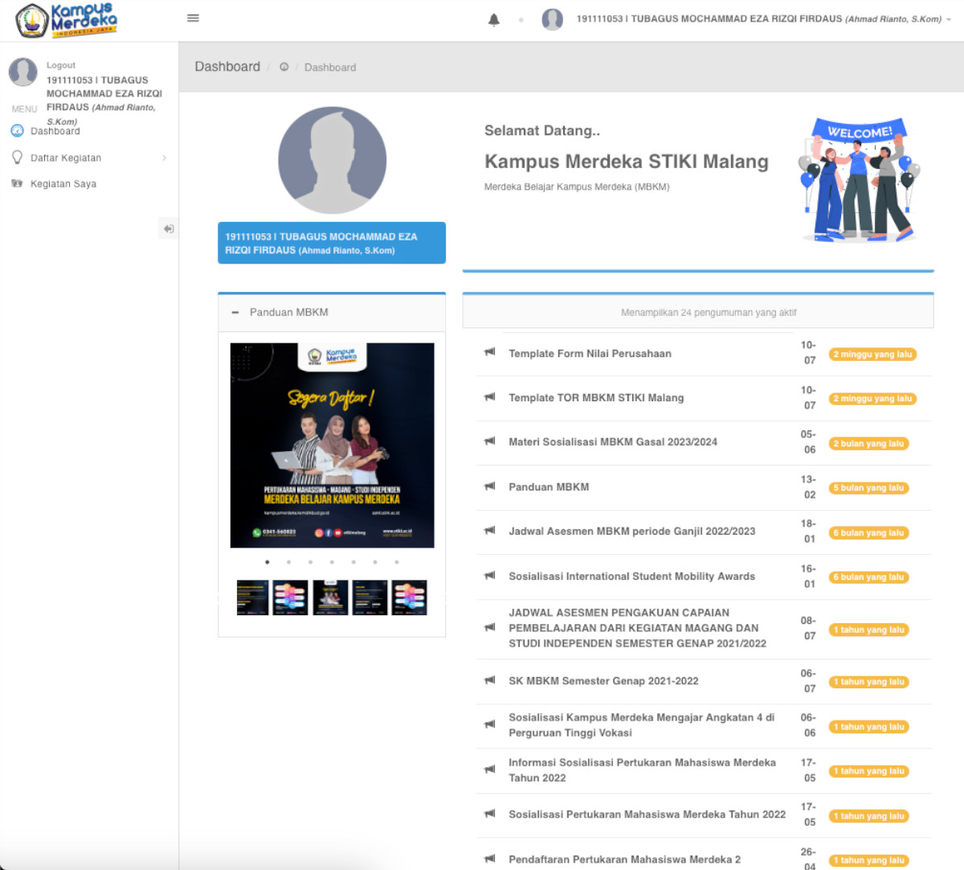The height and width of the screenshot is (870, 964).
Task: Open user account dropdown caret in header
Action: [949, 19]
